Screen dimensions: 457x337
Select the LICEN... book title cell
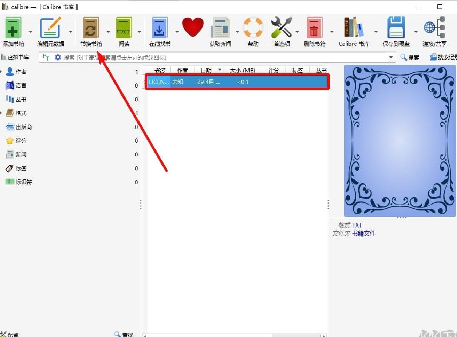point(159,82)
